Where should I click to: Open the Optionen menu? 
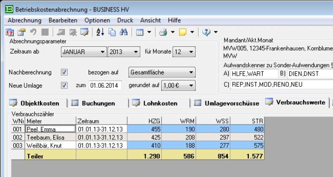[97, 20]
